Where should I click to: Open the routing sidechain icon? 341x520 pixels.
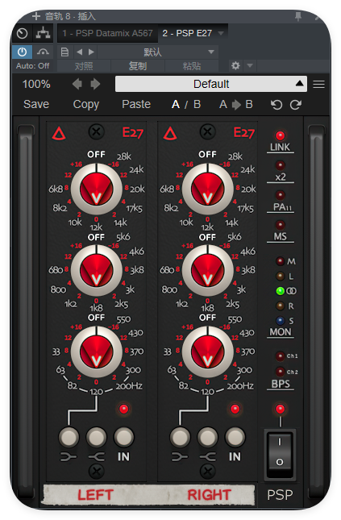(x=43, y=33)
